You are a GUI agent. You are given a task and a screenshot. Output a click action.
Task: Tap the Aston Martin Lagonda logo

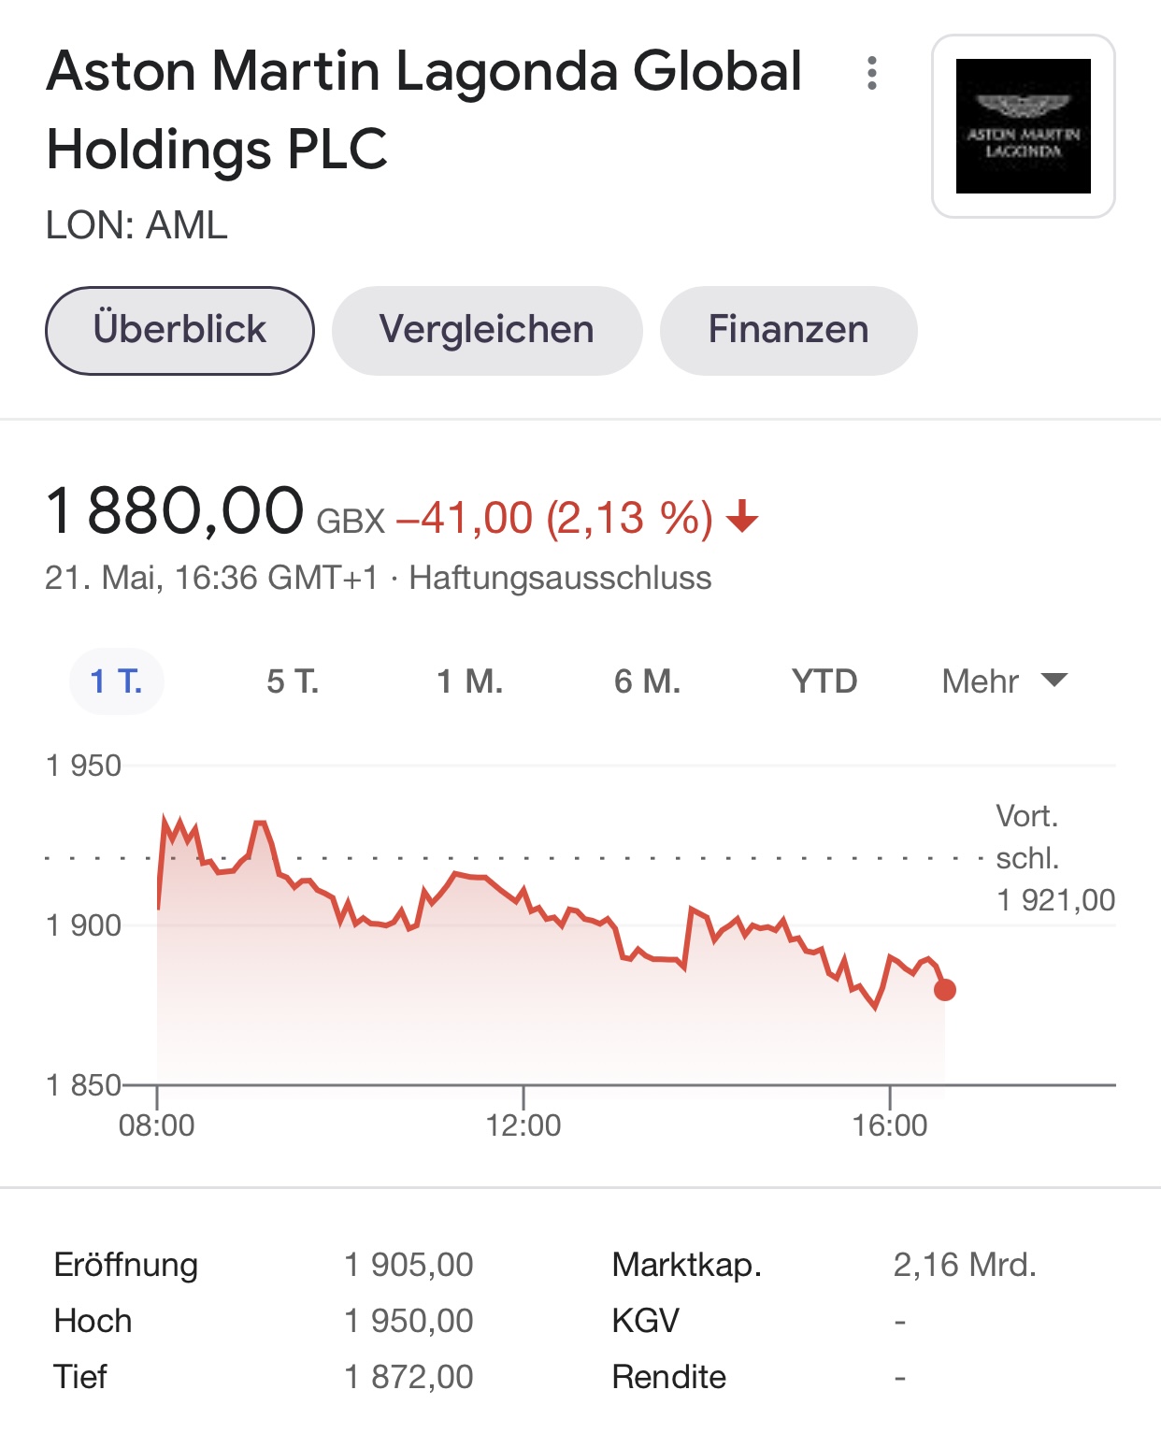(x=1024, y=126)
